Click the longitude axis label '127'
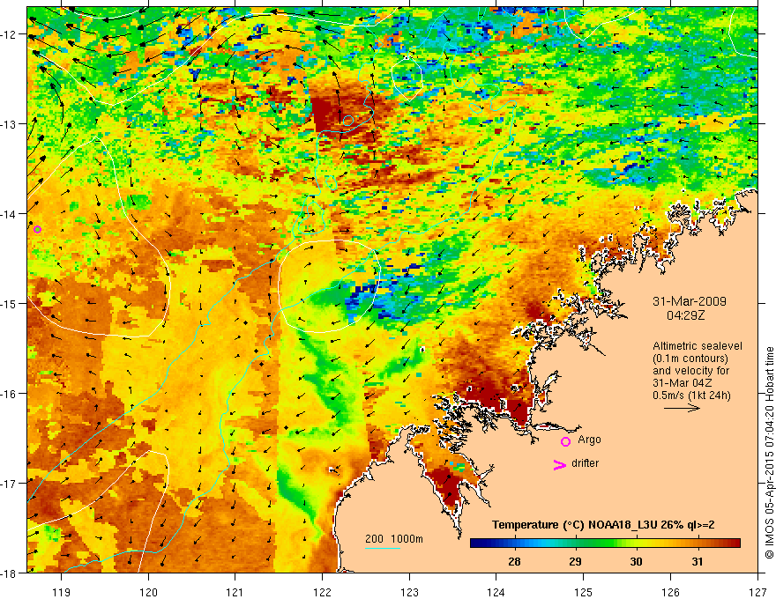 tap(757, 592)
